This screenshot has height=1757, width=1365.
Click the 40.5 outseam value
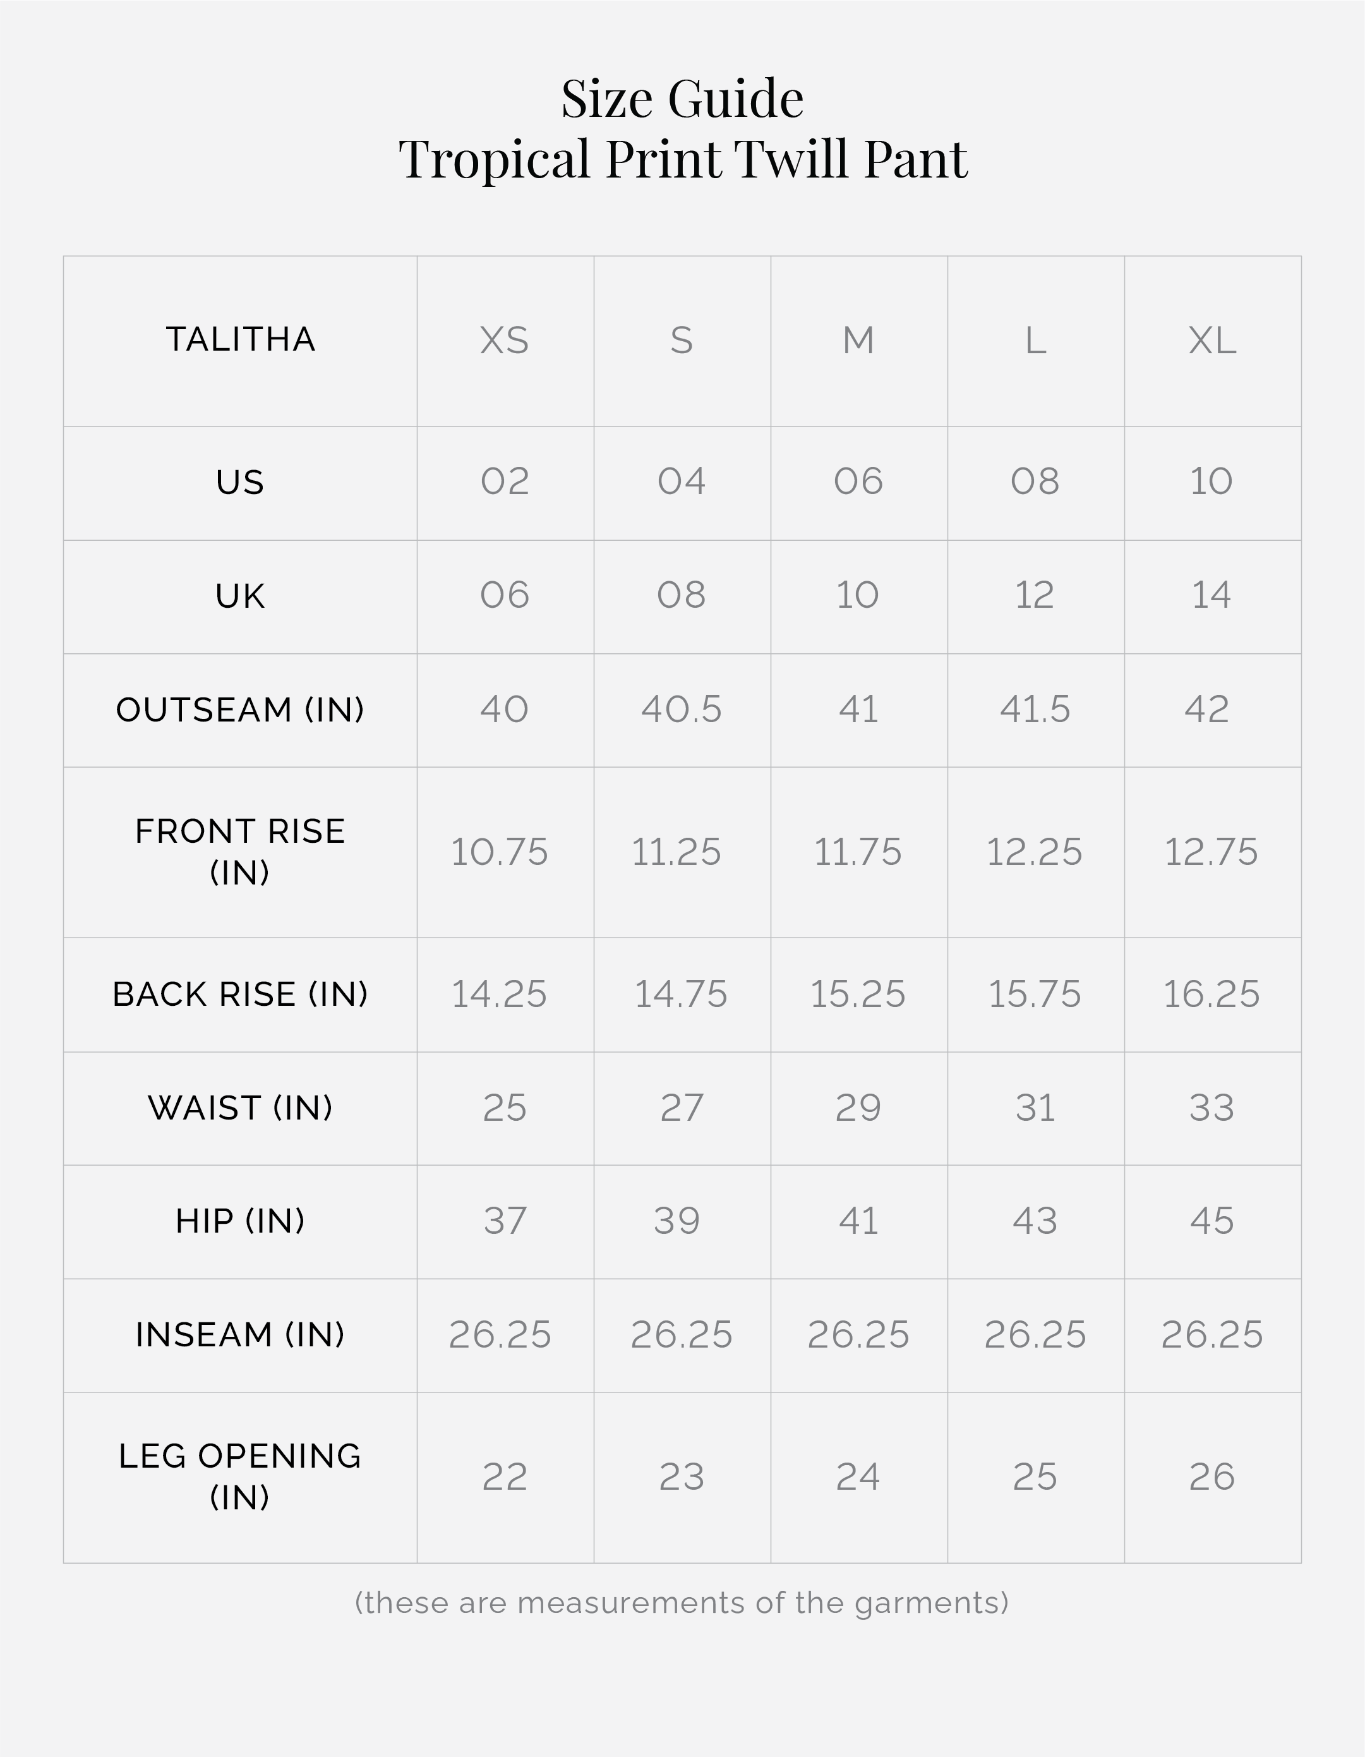[682, 709]
